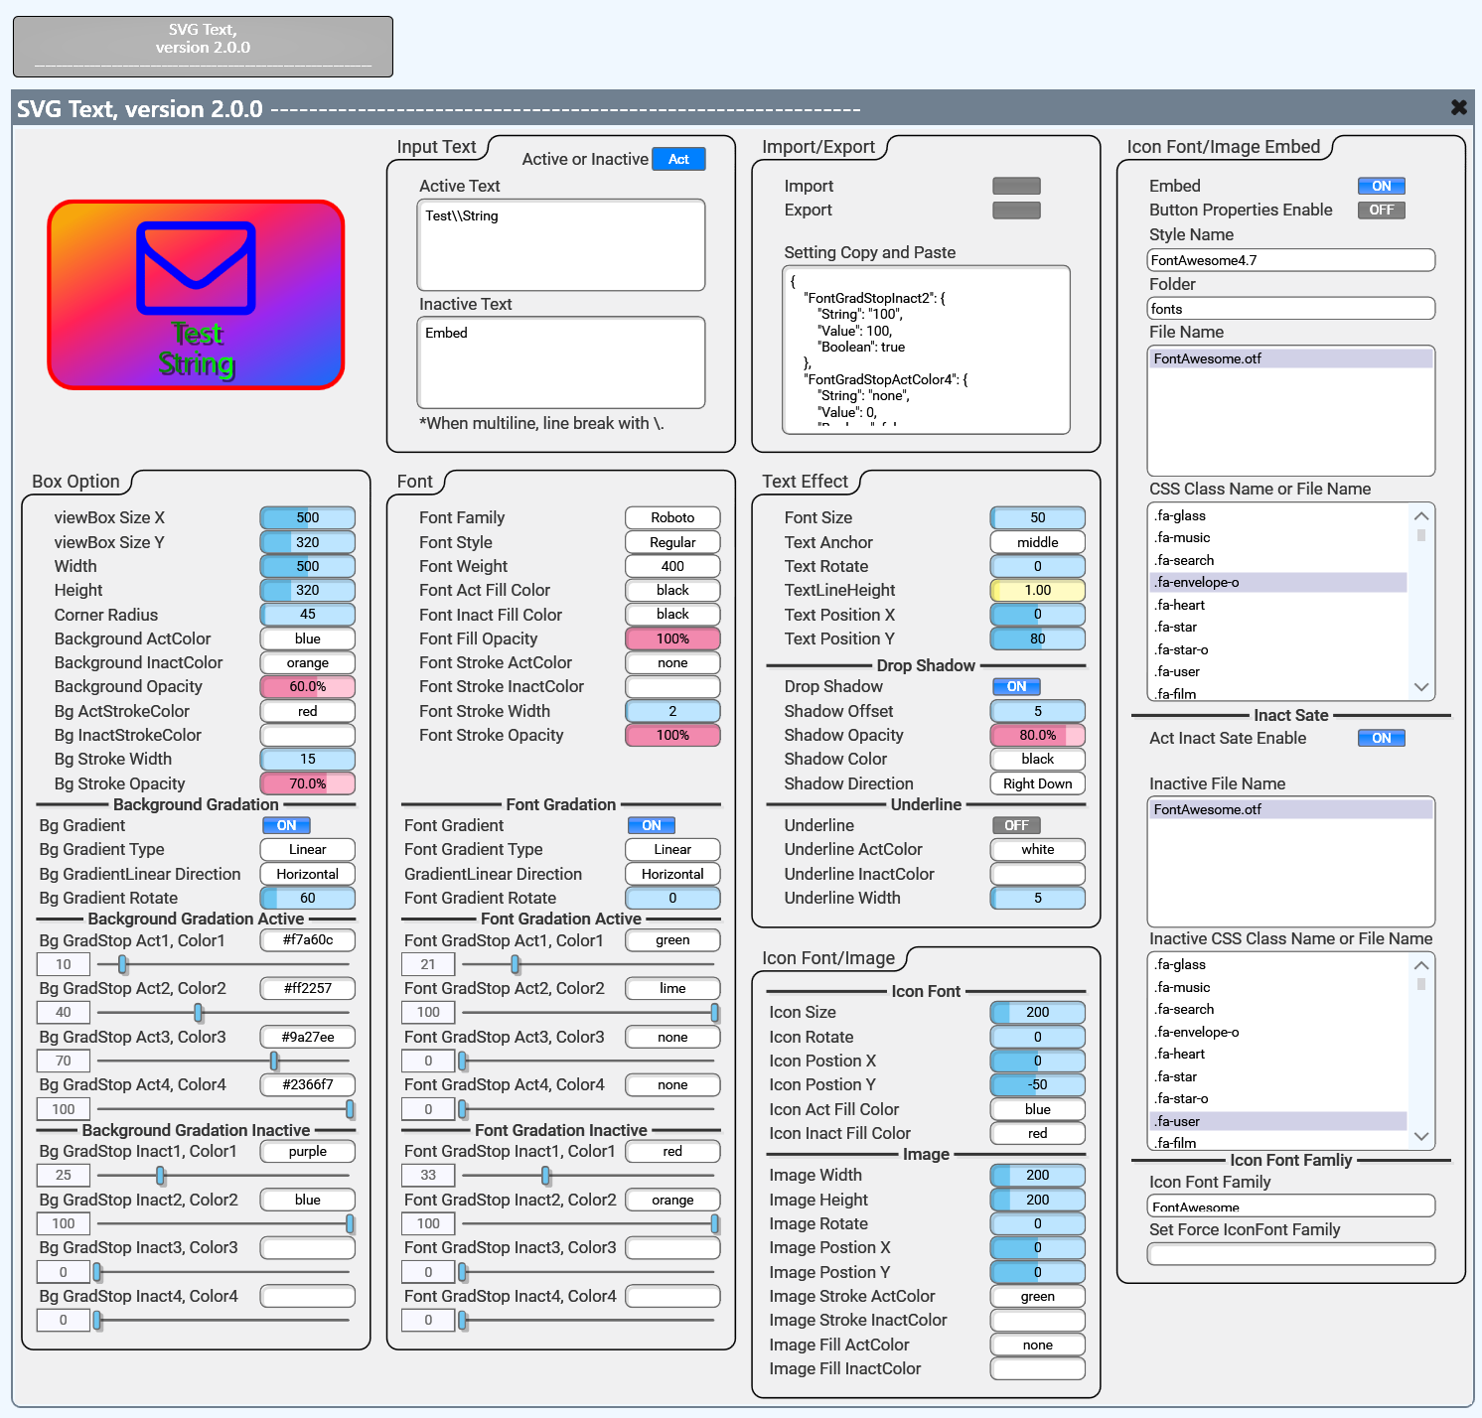Close the SVG Text dialog
Screen dimensions: 1482x1418
tap(1458, 107)
